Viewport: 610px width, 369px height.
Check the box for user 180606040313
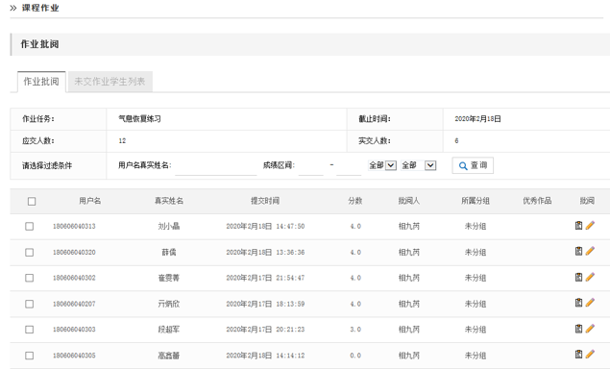point(29,226)
